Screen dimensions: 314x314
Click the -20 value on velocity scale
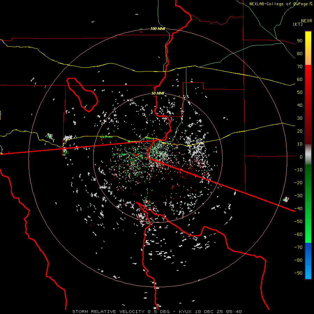click(298, 182)
